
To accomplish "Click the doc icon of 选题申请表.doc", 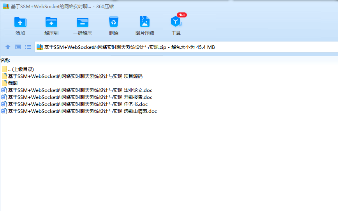I will [4, 111].
